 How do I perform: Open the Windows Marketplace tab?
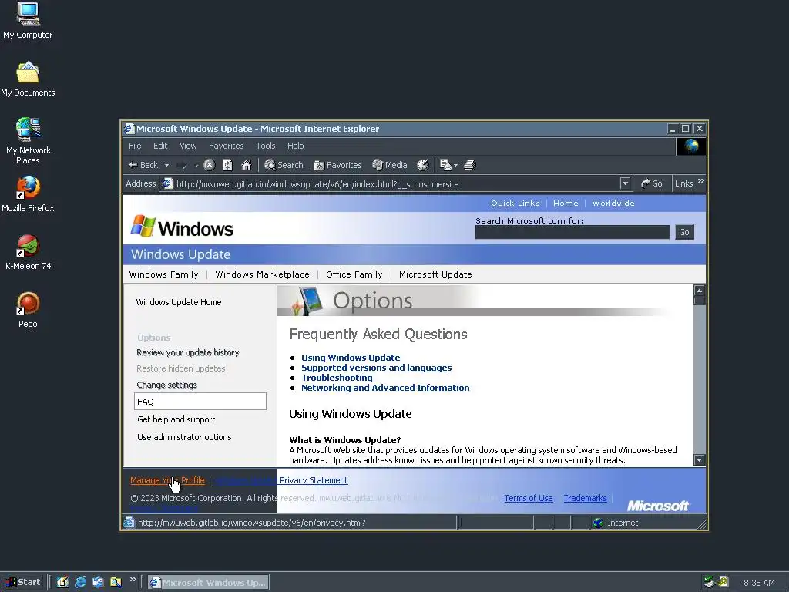point(262,274)
